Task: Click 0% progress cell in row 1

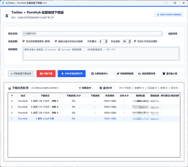Action: (74, 119)
